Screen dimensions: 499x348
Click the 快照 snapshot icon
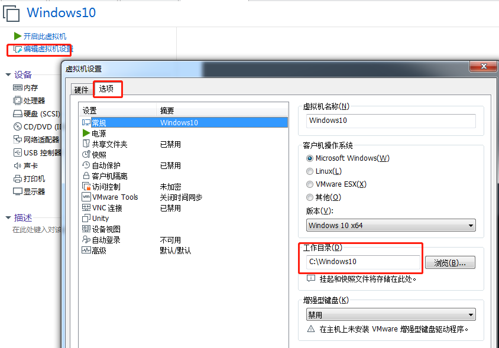pos(86,154)
